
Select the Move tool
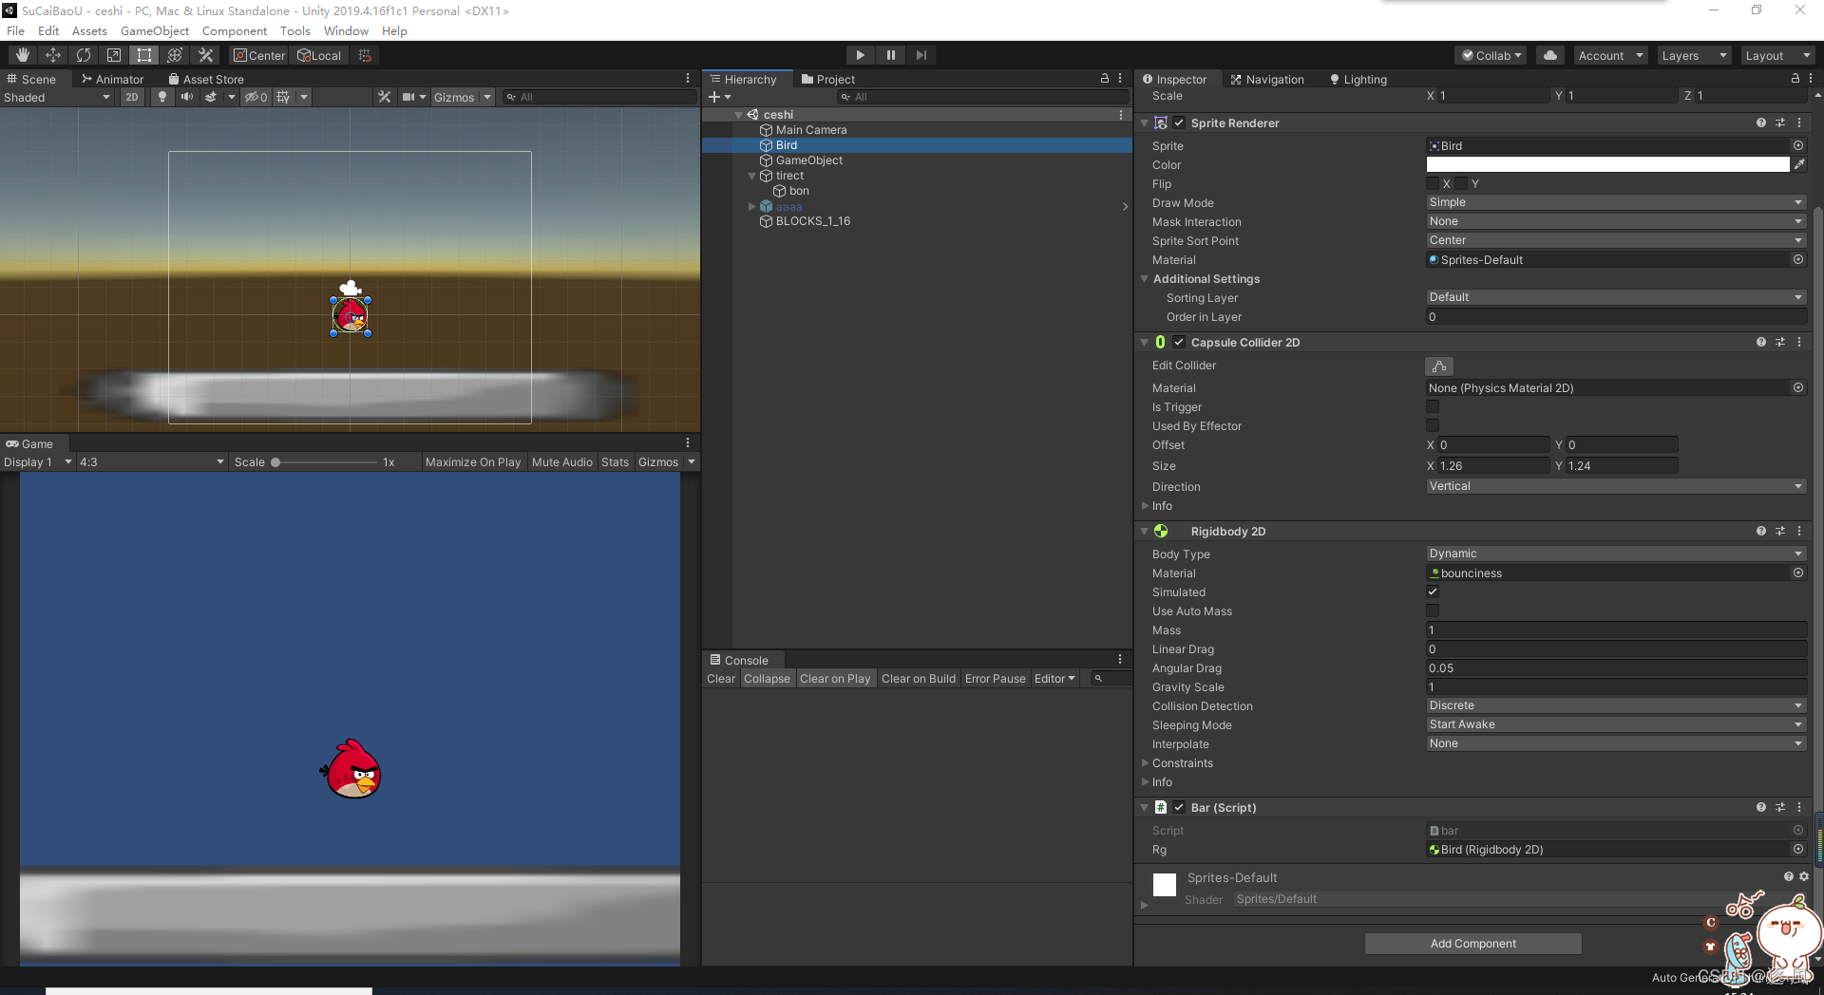53,55
